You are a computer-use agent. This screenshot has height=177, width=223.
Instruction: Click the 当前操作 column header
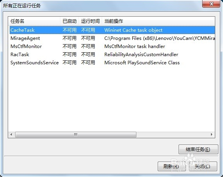[158, 21]
